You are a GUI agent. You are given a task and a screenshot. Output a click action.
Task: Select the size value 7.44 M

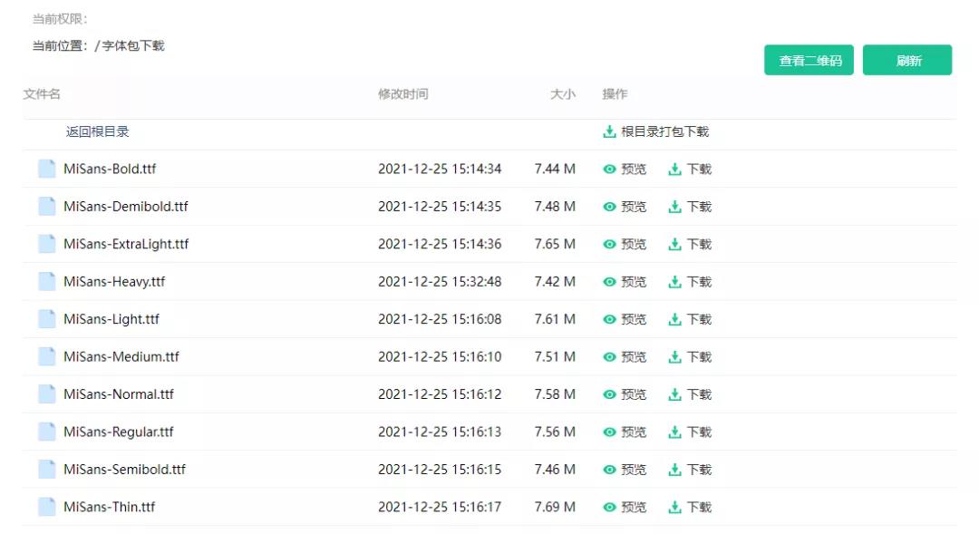[x=555, y=170]
